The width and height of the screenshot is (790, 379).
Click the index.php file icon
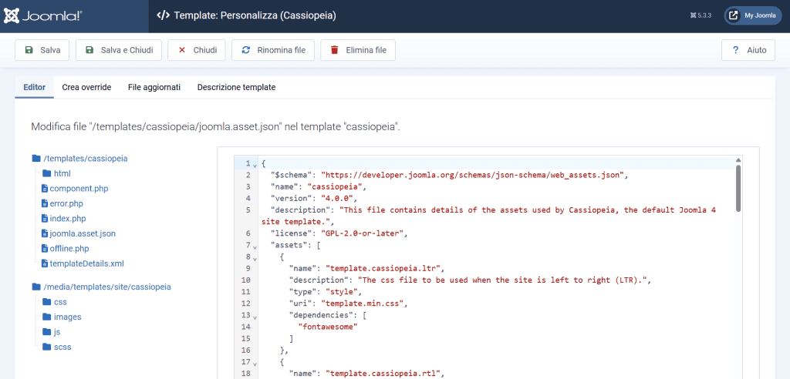coord(45,219)
